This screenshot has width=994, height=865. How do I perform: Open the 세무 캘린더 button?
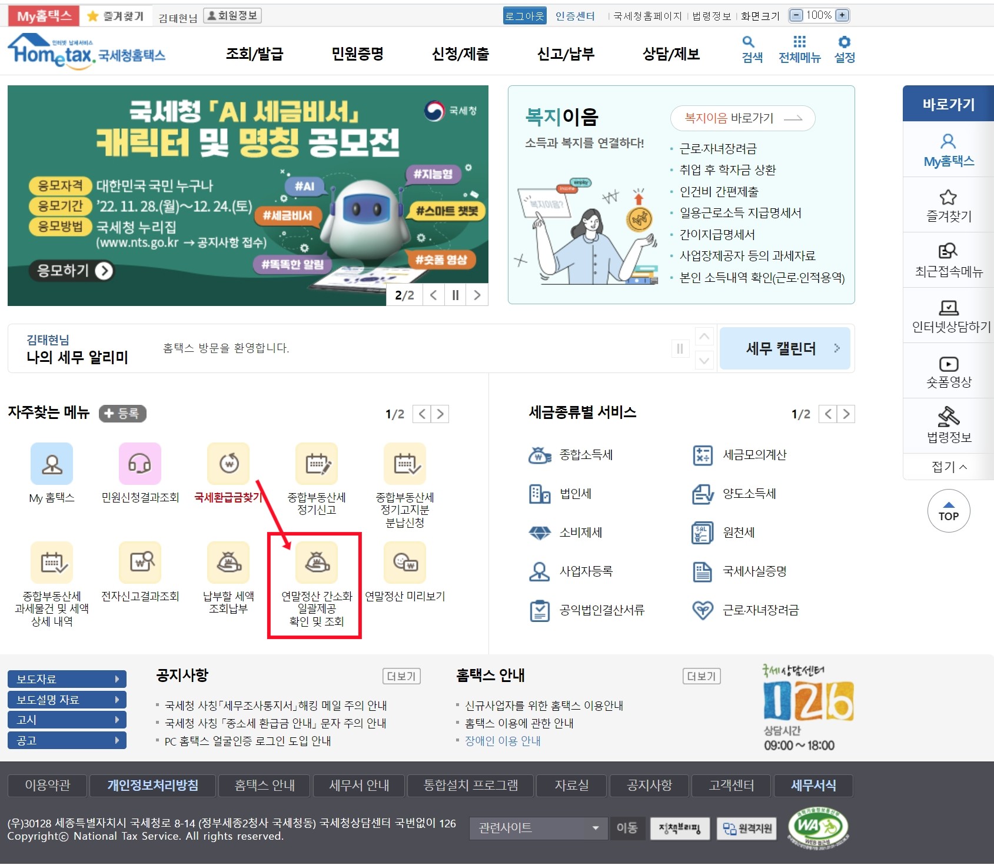coord(784,348)
